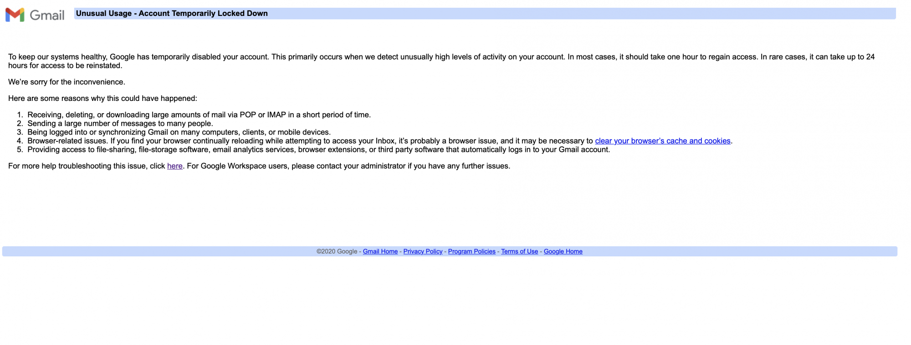Open the Terms of Use link

click(x=519, y=251)
